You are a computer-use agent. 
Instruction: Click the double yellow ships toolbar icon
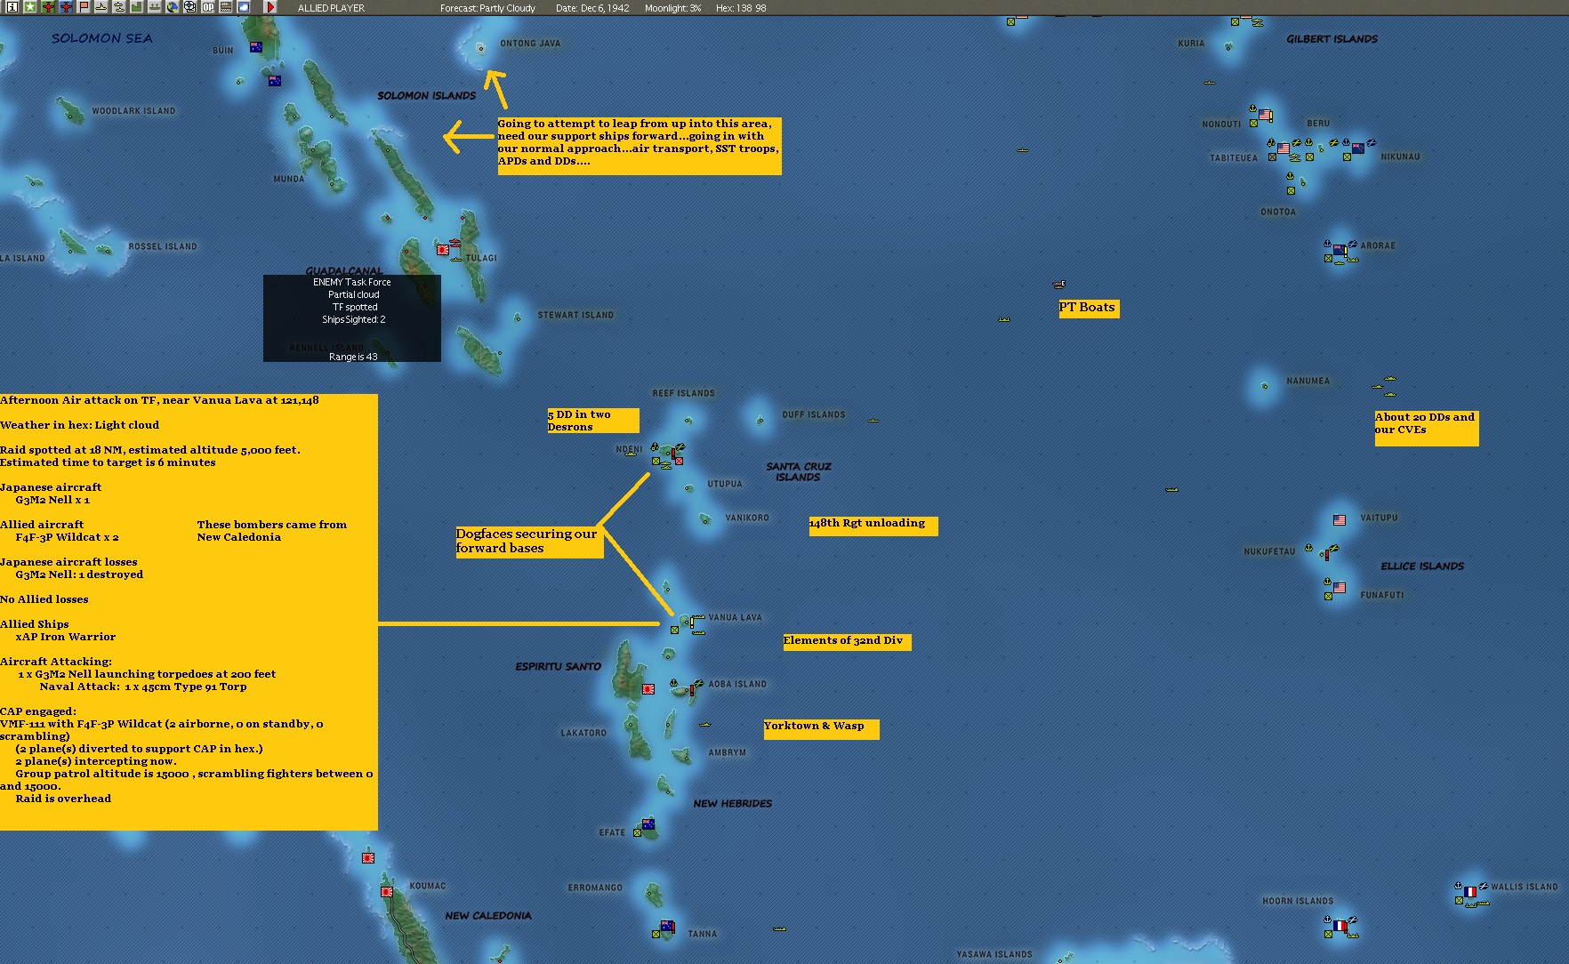click(119, 7)
